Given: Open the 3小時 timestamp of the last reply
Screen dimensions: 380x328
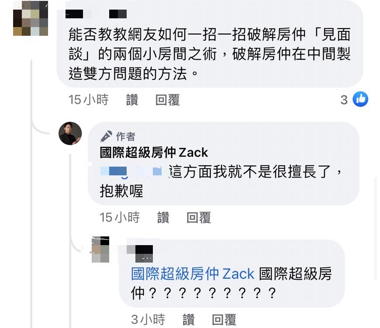Looking at the screenshot, I should (148, 320).
